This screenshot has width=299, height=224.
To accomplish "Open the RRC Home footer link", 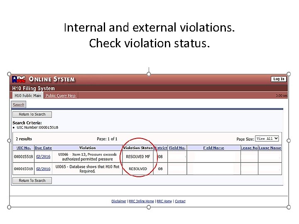I will pos(164,201).
